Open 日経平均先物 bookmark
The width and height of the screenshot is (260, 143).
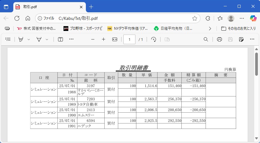tap(173, 29)
